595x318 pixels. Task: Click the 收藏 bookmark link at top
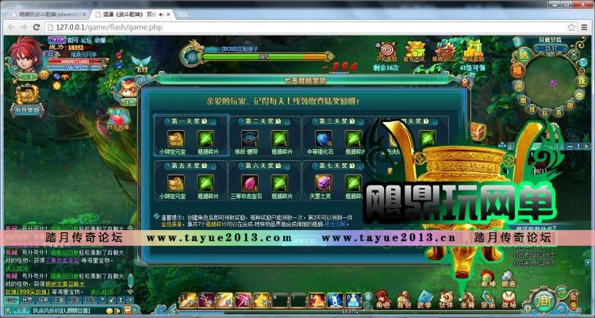coord(100,40)
